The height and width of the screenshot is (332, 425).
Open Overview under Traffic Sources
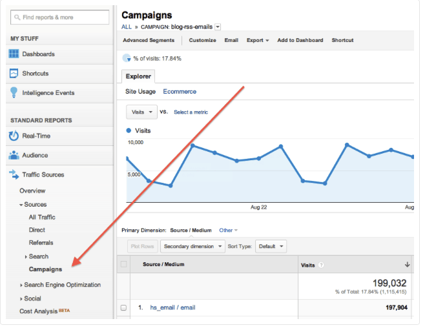click(32, 191)
